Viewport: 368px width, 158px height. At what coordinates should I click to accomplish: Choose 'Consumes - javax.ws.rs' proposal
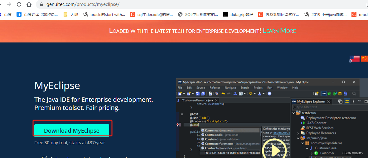pos(230,130)
